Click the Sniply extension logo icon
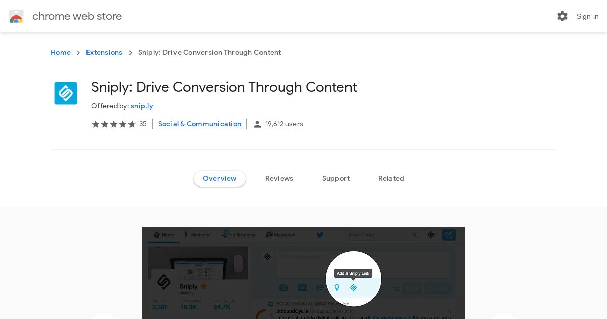607x319 pixels. (66, 93)
